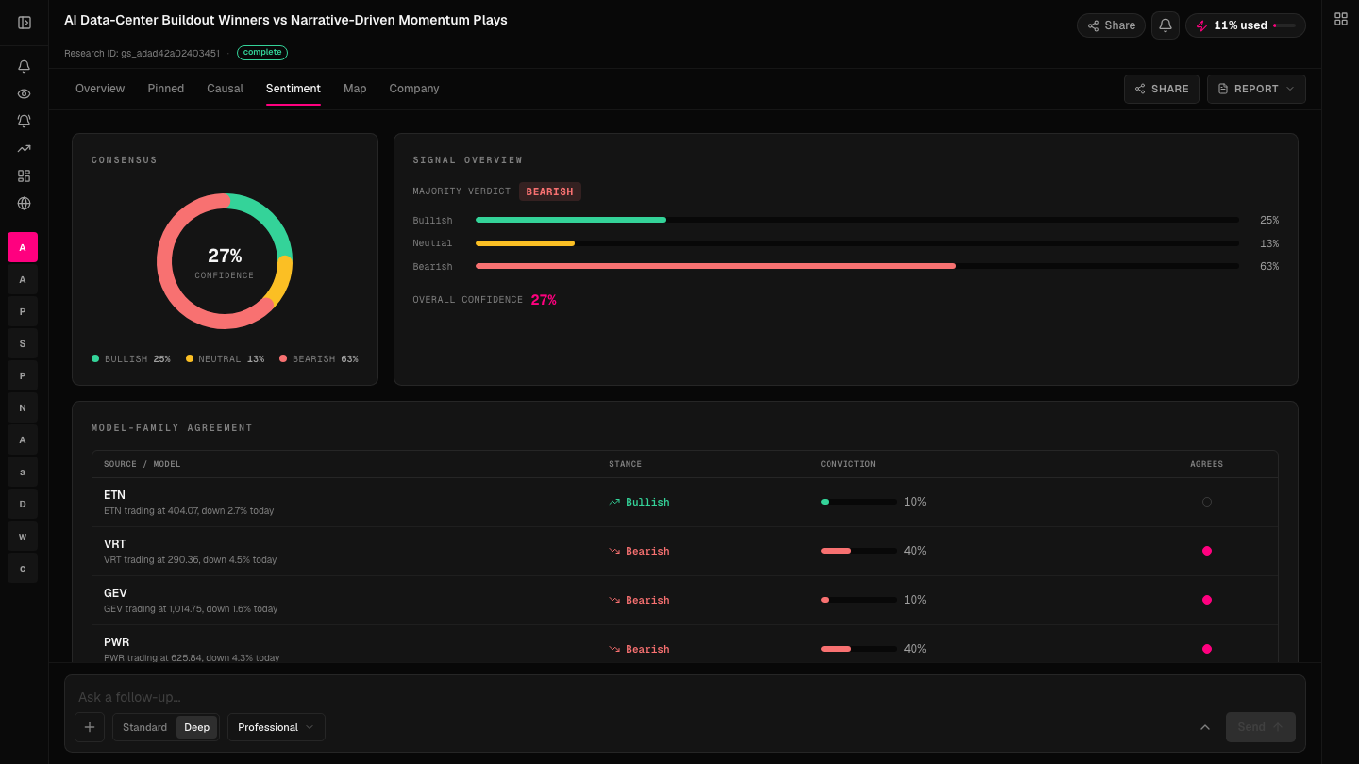Screen dimensions: 1359x764
Task: Toggle the sidebar panel icon at top left
Action: 25,23
